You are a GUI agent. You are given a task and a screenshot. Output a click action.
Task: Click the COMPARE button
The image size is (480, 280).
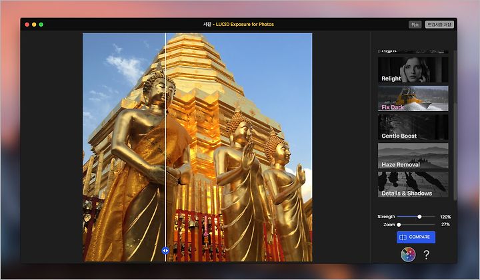[x=416, y=237]
